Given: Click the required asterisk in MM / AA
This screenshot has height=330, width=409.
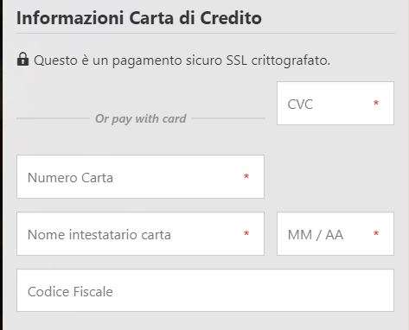Looking at the screenshot, I should coord(376,233).
